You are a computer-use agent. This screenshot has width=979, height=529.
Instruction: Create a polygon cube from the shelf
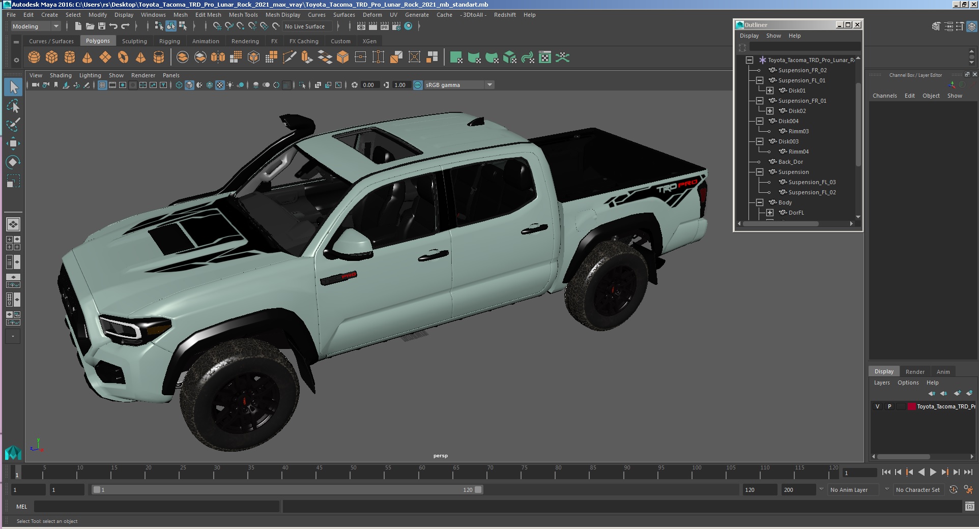[x=52, y=57]
